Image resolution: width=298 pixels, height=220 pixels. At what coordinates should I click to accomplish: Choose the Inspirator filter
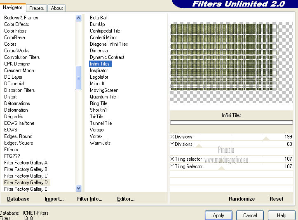pyautogui.click(x=99, y=70)
